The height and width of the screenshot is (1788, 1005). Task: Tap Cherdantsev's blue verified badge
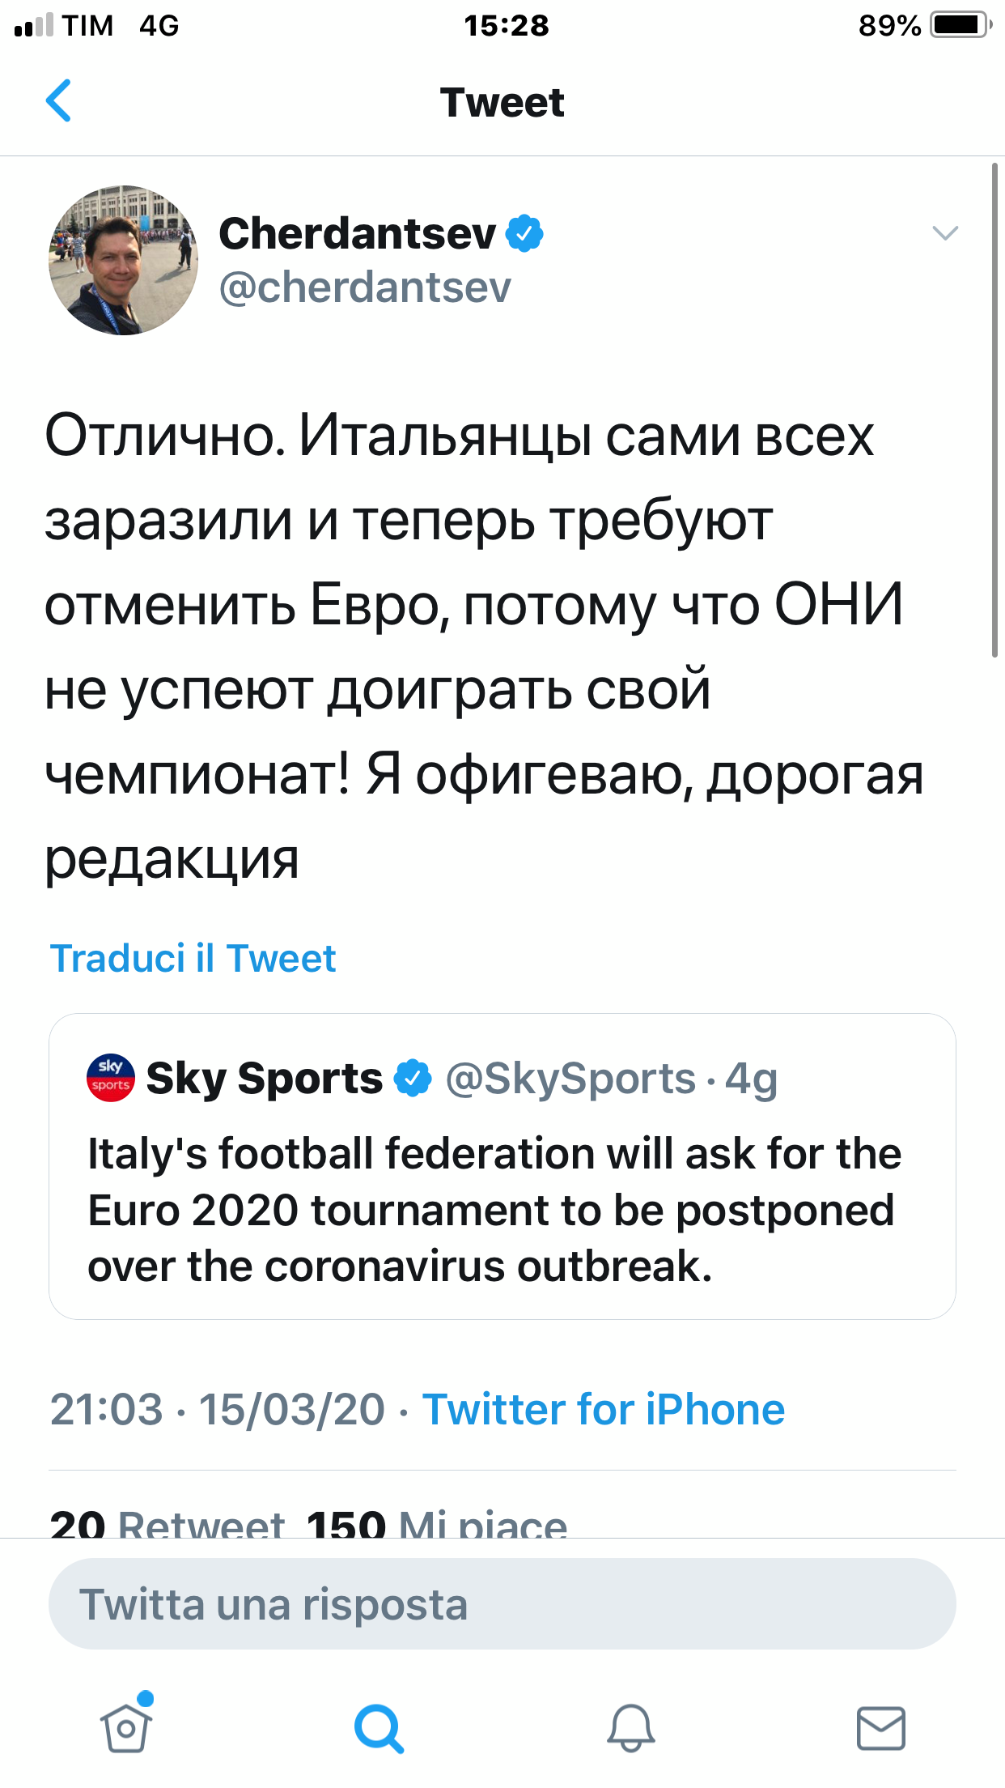pos(524,234)
